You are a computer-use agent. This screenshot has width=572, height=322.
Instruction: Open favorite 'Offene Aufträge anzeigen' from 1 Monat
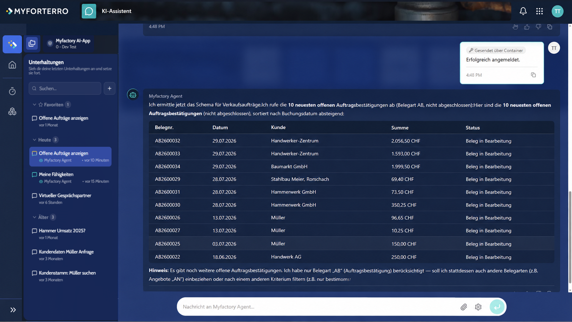click(x=70, y=121)
